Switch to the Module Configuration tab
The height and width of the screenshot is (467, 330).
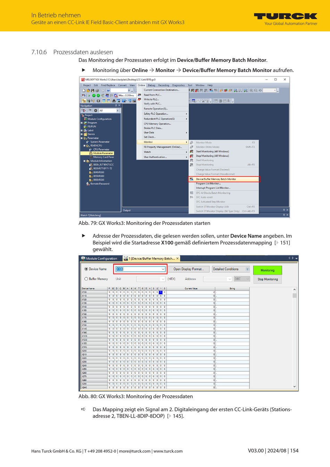click(x=99, y=258)
